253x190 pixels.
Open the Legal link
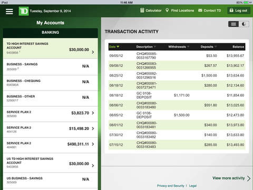193,186
